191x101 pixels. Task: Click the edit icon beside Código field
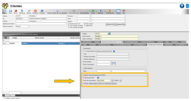pos(109,34)
